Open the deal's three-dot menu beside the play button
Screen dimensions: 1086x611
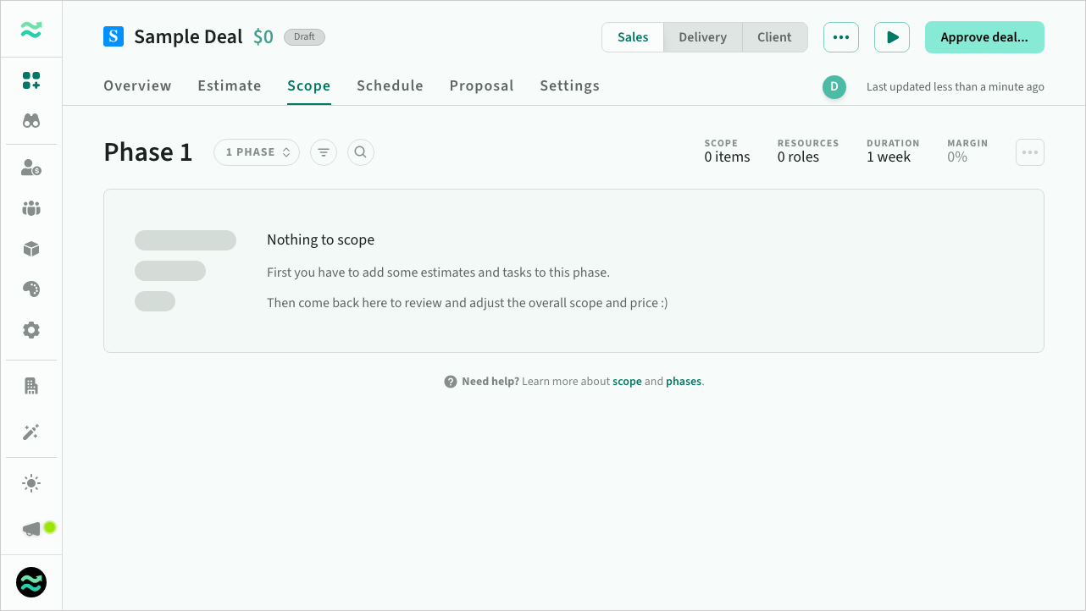(840, 37)
